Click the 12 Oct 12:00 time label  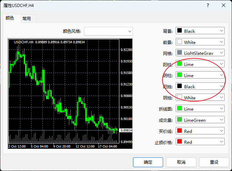[85, 147]
